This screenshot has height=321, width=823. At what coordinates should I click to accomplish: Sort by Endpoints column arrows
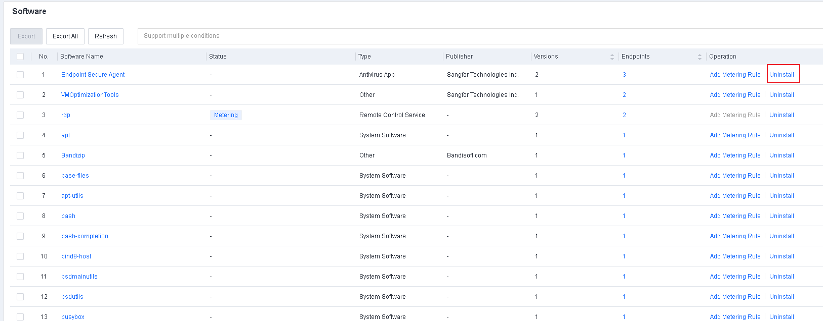click(699, 57)
